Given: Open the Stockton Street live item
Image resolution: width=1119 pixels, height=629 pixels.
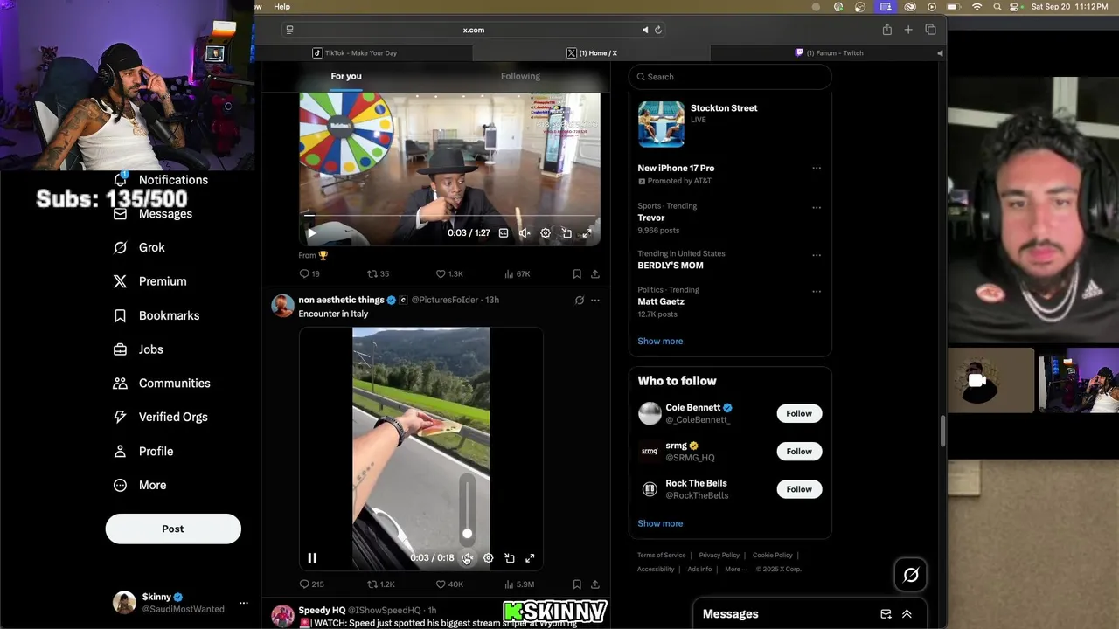Looking at the screenshot, I should [x=730, y=123].
